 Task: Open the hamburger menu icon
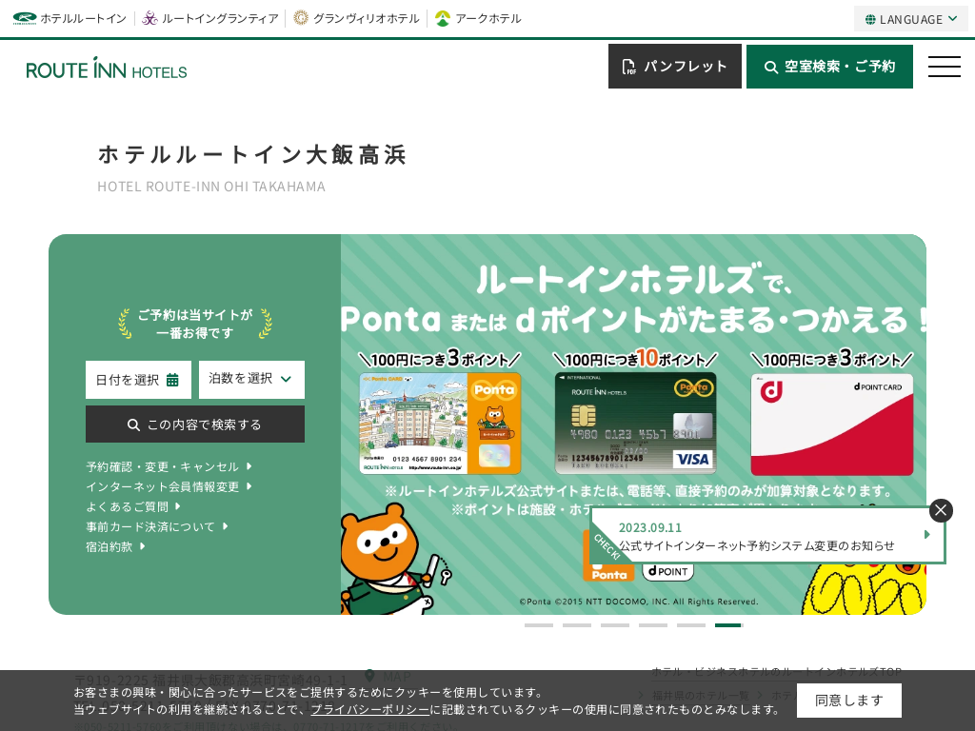(x=944, y=67)
